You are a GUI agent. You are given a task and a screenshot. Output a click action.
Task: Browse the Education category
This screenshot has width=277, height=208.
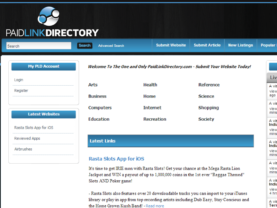(99, 119)
